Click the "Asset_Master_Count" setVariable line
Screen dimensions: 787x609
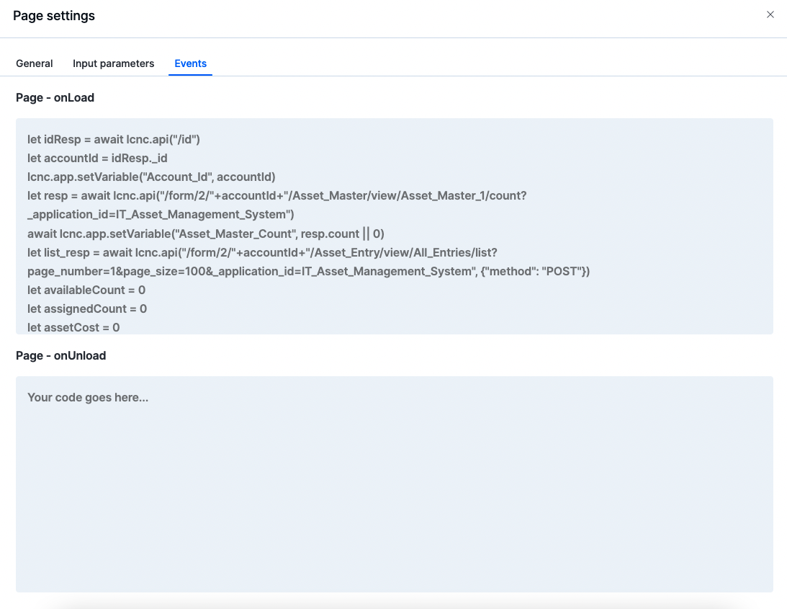pyautogui.click(x=205, y=234)
